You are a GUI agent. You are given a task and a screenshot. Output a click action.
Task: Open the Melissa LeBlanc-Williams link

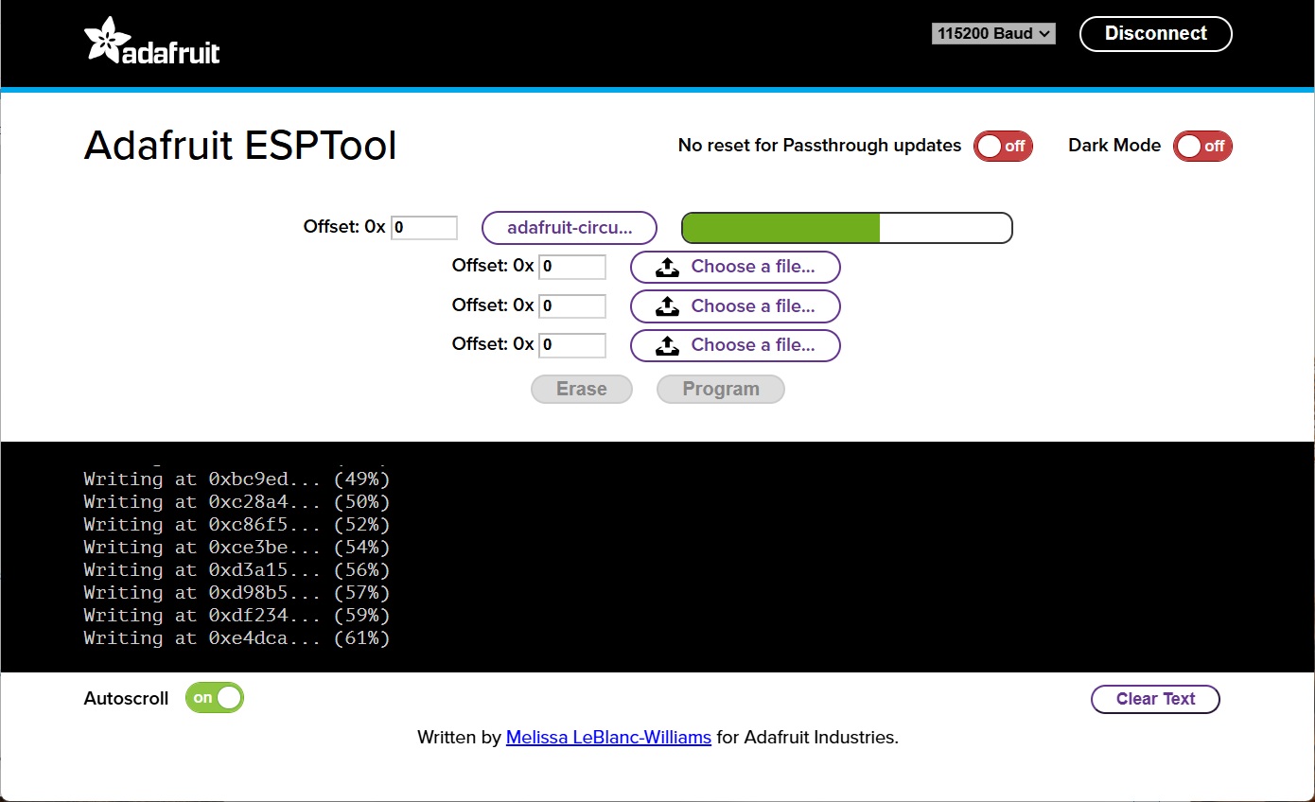[x=608, y=737]
